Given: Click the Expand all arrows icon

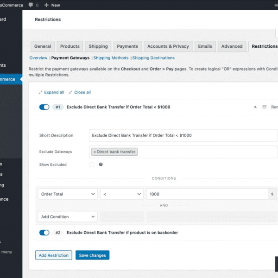Looking at the screenshot, I should (41, 93).
